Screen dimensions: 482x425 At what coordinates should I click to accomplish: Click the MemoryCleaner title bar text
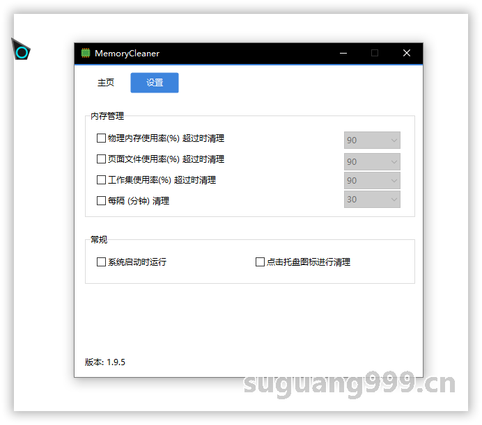point(127,54)
